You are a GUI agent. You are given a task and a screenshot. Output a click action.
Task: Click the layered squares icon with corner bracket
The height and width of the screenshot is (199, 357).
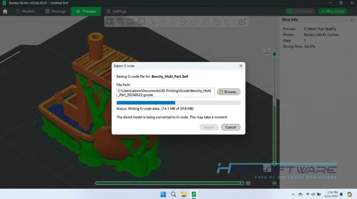tap(216, 21)
